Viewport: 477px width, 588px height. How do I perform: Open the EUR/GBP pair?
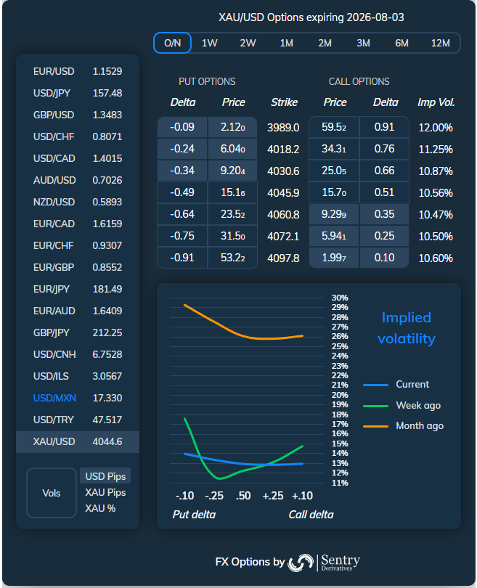(x=78, y=267)
